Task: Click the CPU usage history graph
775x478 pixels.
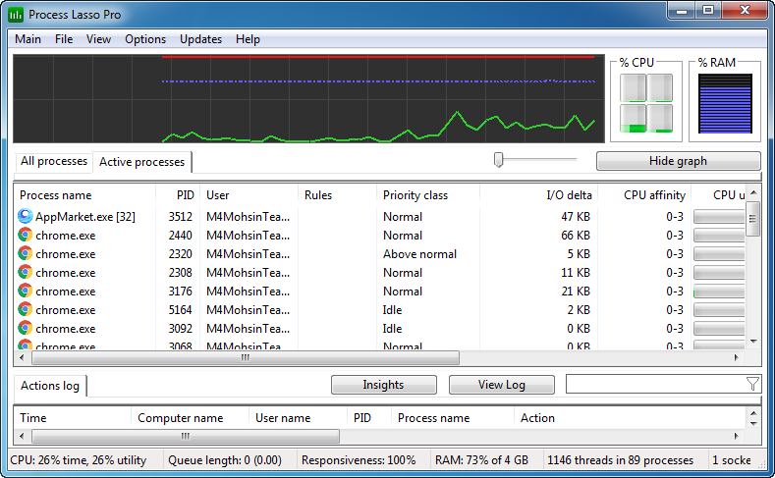Action: click(x=308, y=99)
